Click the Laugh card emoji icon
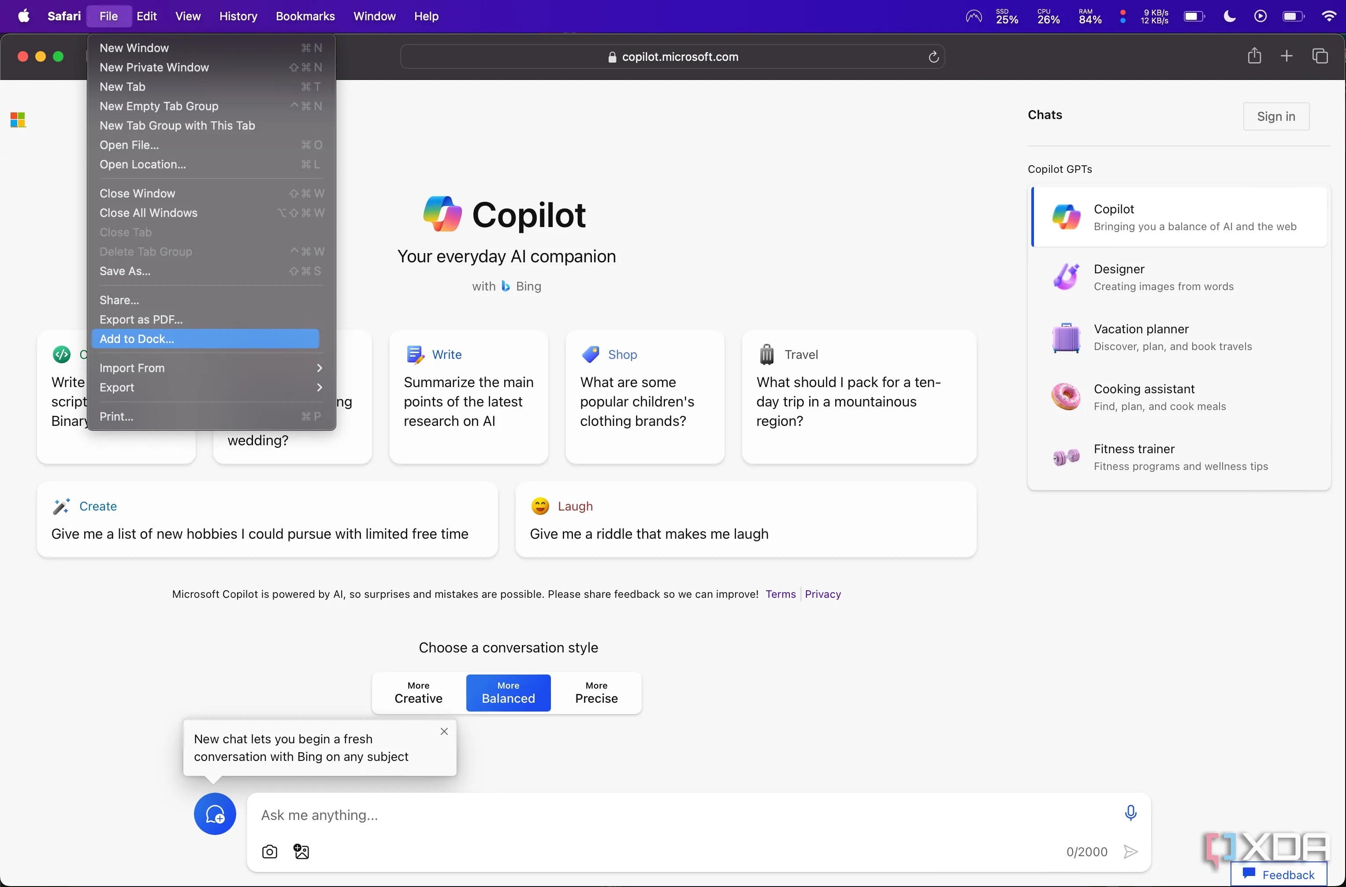Image resolution: width=1346 pixels, height=887 pixels. pyautogui.click(x=540, y=506)
